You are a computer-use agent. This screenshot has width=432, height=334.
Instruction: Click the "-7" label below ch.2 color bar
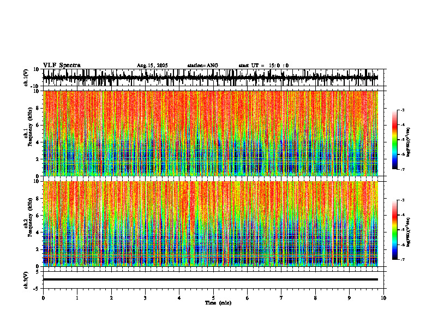(x=402, y=259)
